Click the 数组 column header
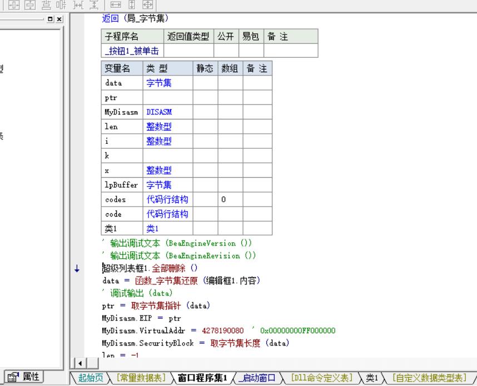 pyautogui.click(x=230, y=68)
